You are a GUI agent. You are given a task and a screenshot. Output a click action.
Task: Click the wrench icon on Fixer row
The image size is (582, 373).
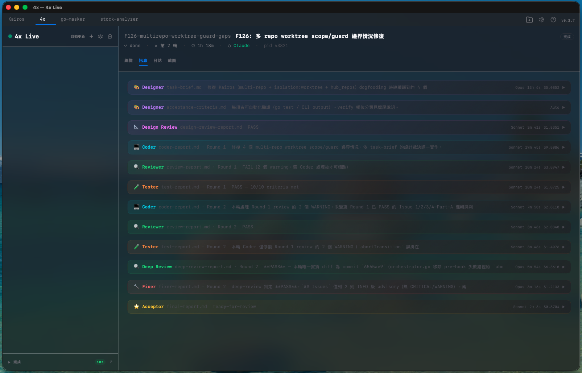point(136,287)
